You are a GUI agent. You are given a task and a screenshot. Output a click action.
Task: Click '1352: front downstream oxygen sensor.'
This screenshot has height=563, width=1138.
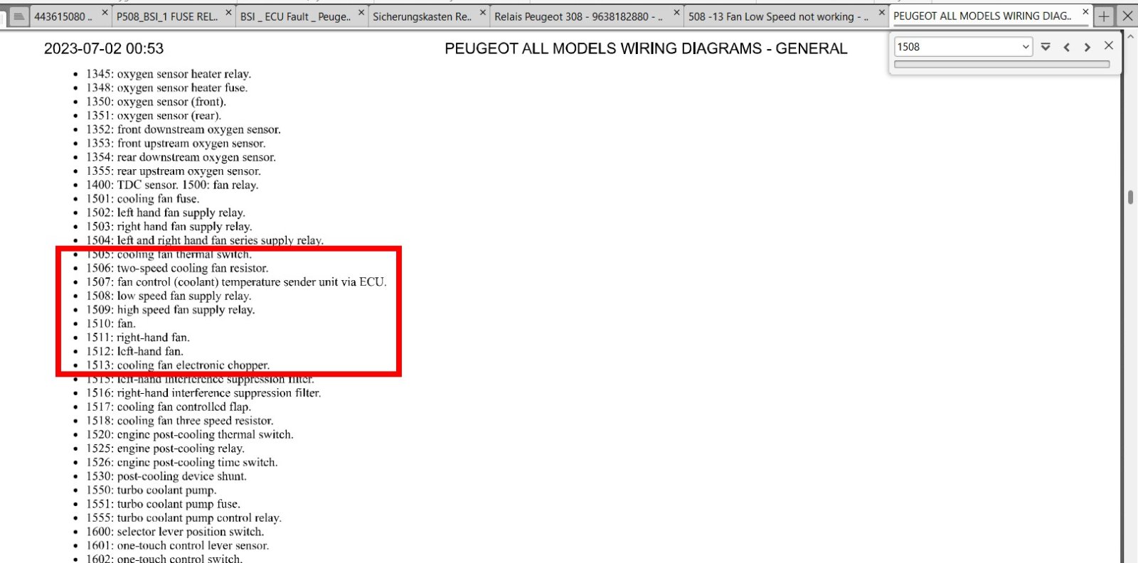(x=184, y=129)
